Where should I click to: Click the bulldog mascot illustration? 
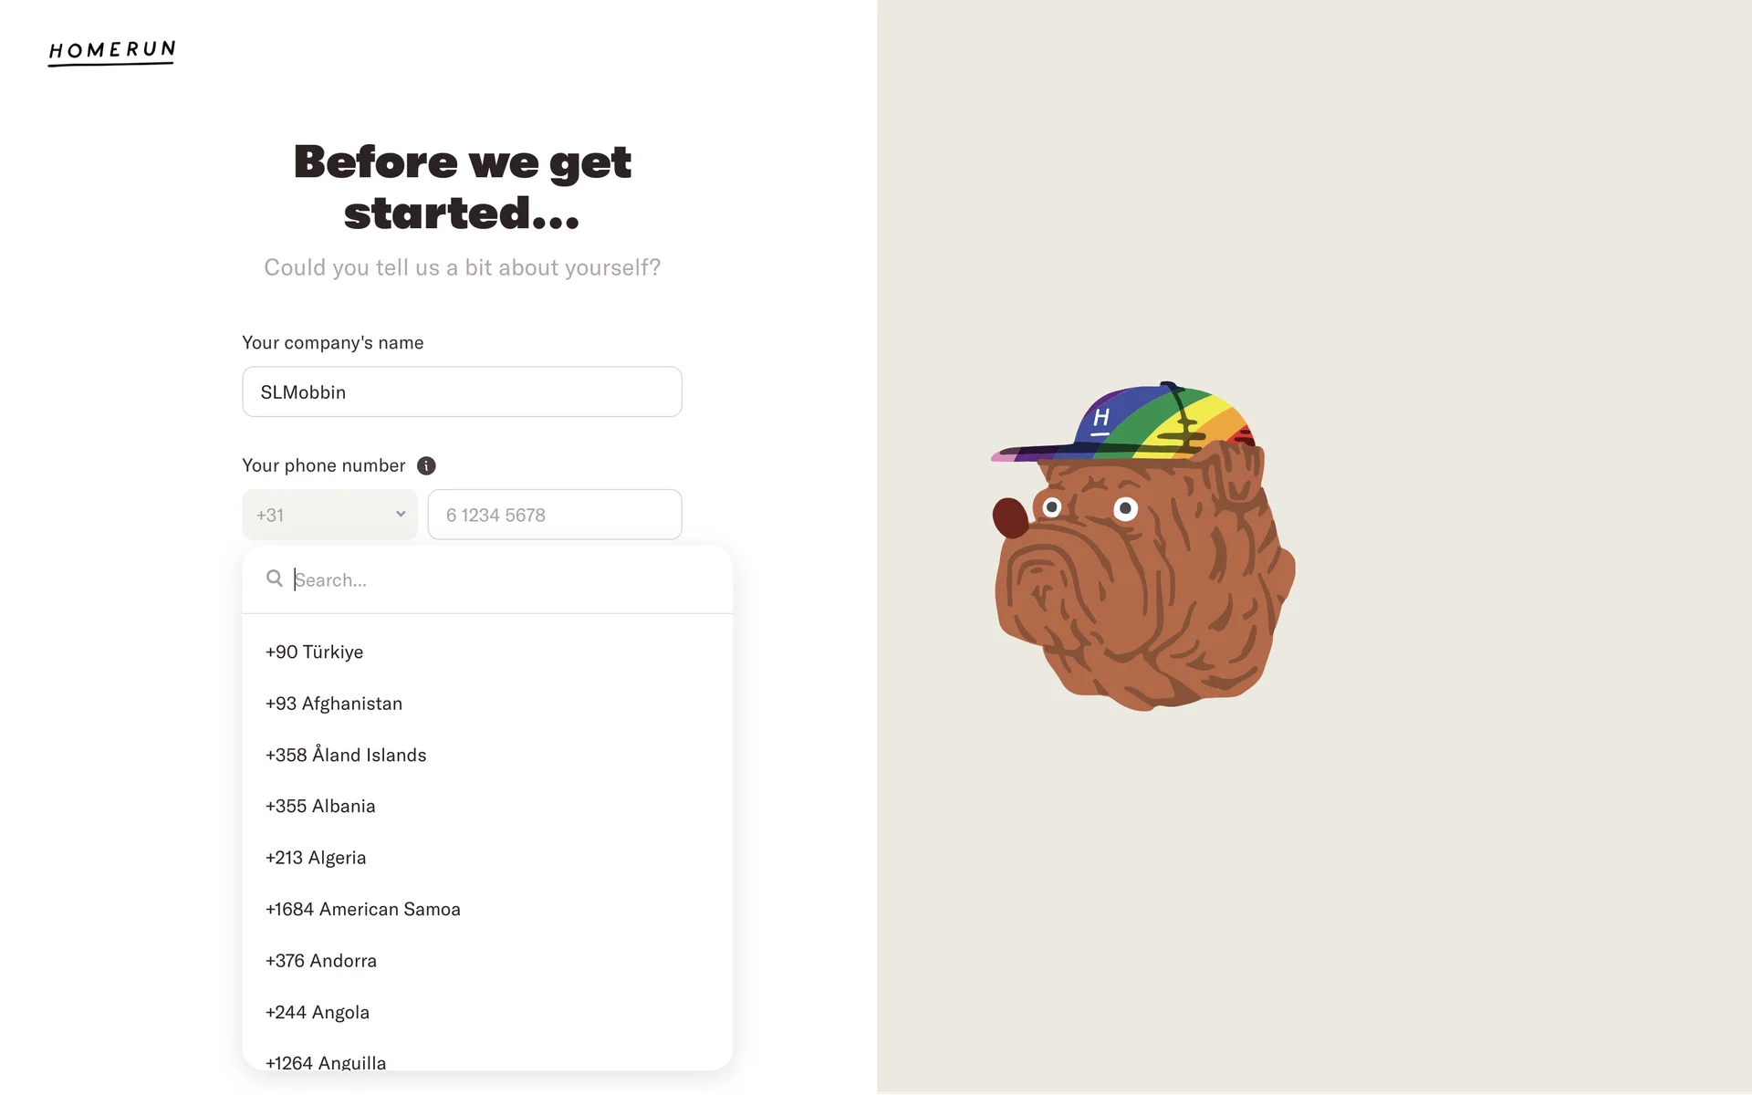pos(1143,546)
